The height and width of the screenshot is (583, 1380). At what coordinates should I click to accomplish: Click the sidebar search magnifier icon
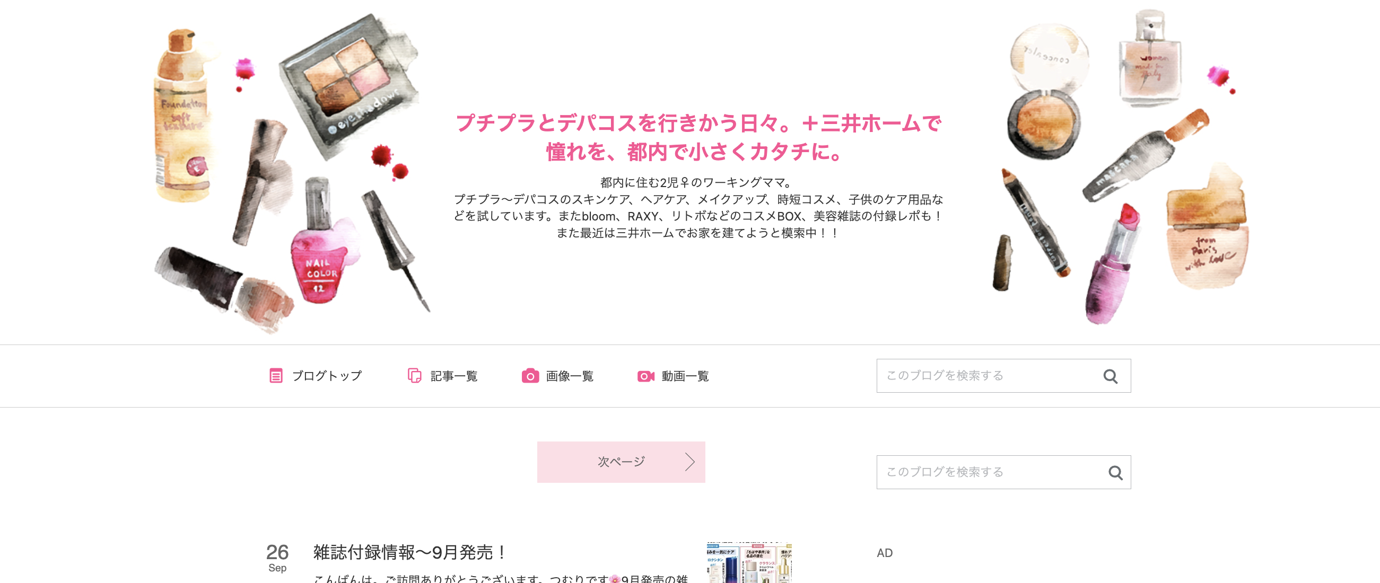(1116, 473)
